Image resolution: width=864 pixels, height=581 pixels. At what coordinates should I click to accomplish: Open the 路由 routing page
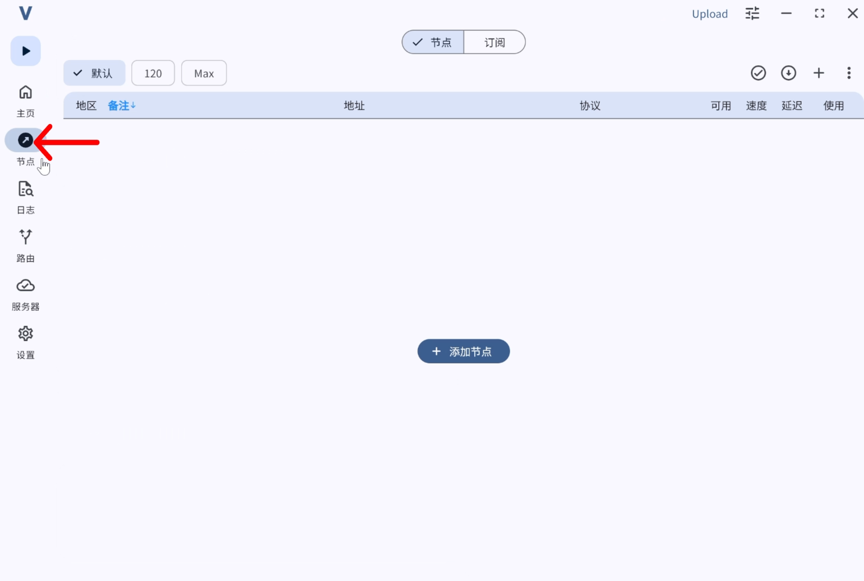(26, 246)
